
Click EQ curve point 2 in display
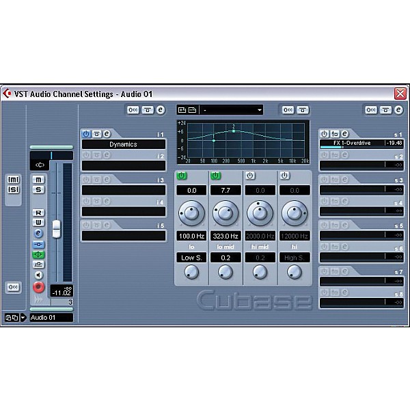coord(234,131)
